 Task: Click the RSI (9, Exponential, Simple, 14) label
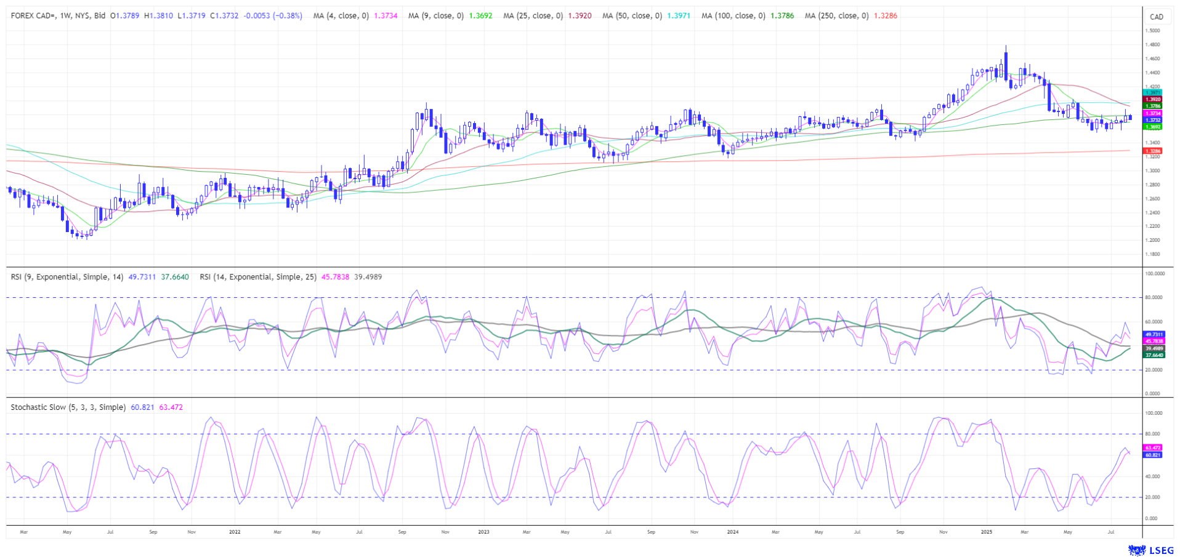67,277
